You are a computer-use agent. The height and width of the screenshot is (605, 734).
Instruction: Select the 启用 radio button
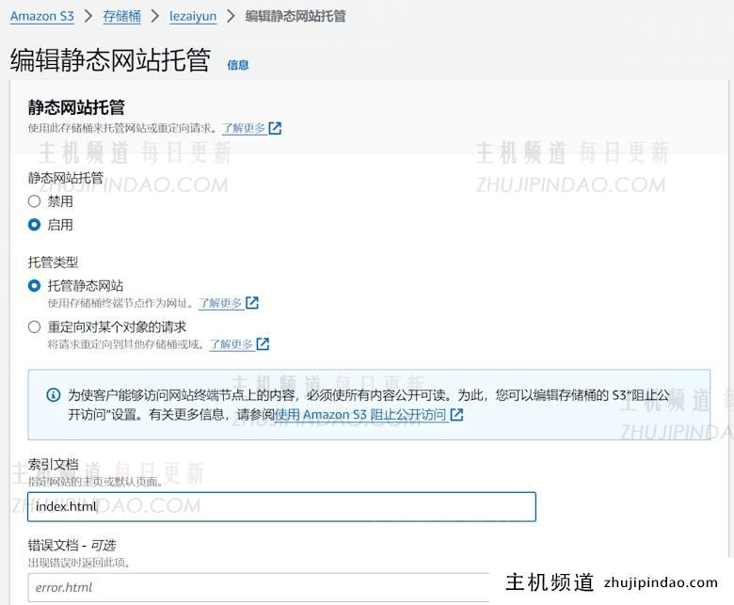point(34,225)
